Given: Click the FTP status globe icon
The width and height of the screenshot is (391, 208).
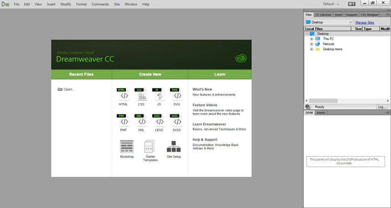Looking at the screenshot, I should (308, 107).
